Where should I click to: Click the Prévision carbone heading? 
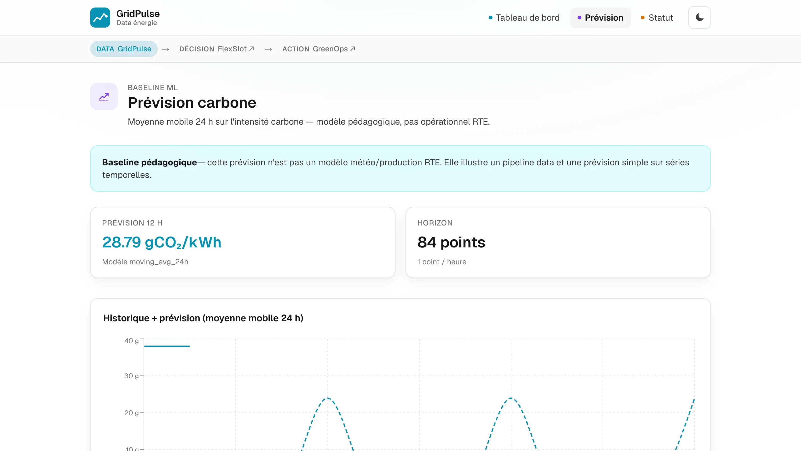(x=192, y=103)
